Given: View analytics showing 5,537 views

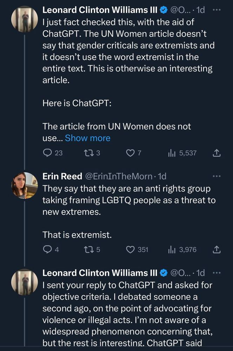Looking at the screenshot, I should 172,153.
